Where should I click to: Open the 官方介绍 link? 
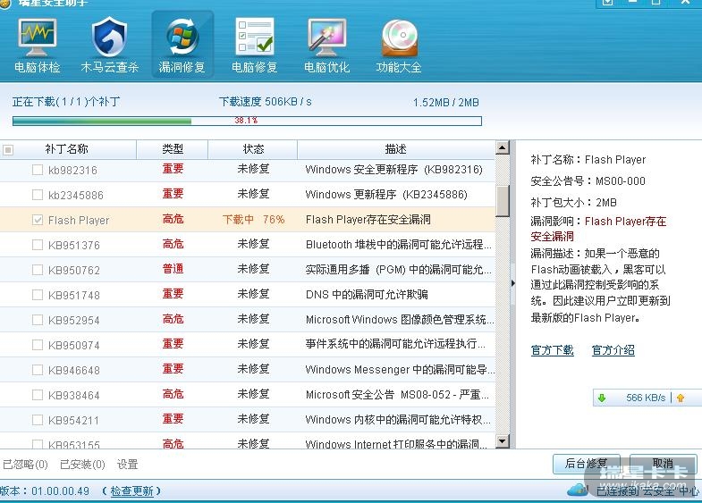613,350
